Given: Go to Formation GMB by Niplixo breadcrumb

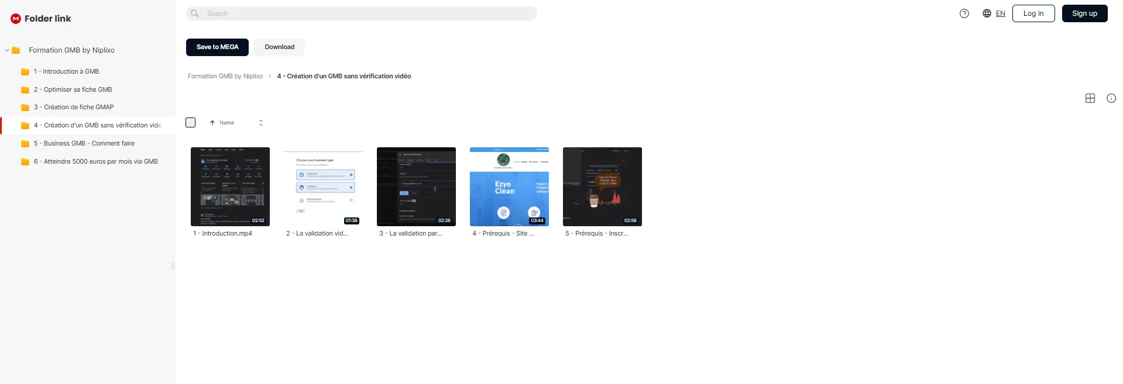Looking at the screenshot, I should (225, 77).
